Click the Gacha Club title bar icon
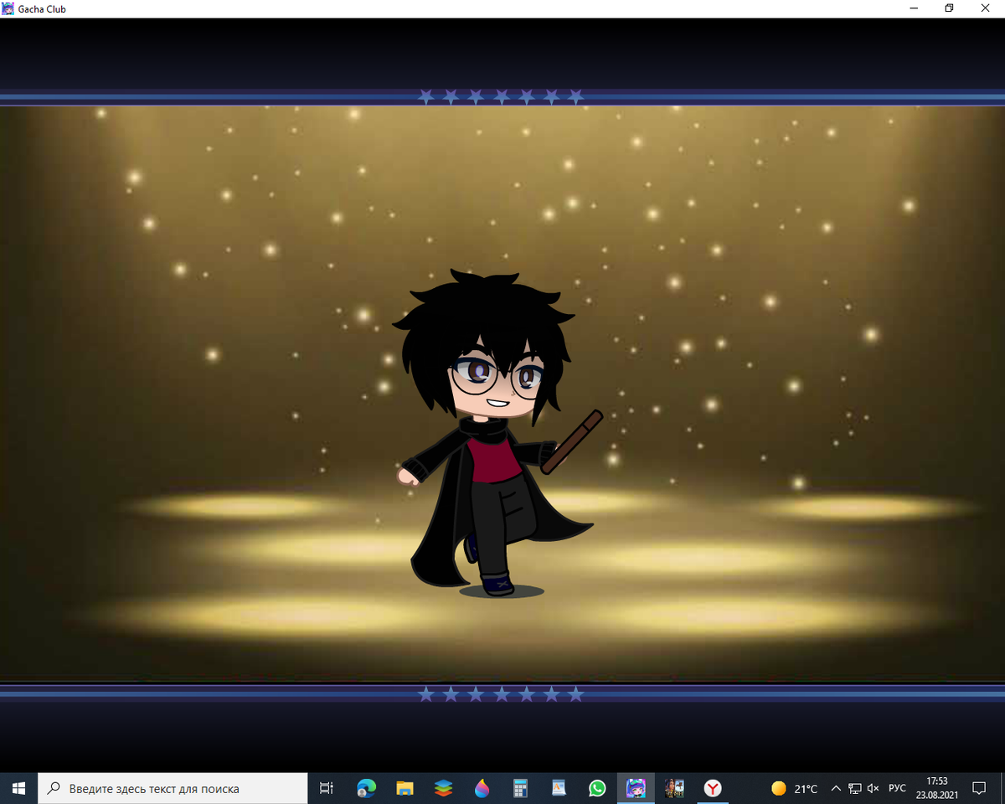The image size is (1005, 804). (8, 8)
